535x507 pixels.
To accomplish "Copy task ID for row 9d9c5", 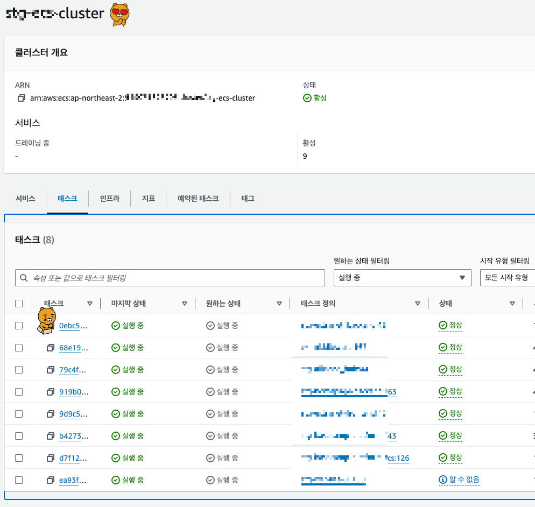I will [51, 414].
